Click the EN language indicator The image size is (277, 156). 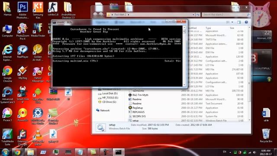[x=225, y=152]
